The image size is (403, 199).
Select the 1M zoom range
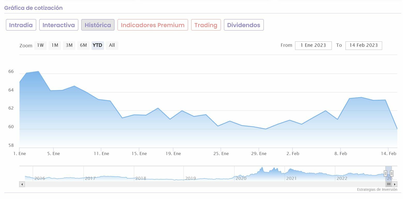[x=55, y=45]
